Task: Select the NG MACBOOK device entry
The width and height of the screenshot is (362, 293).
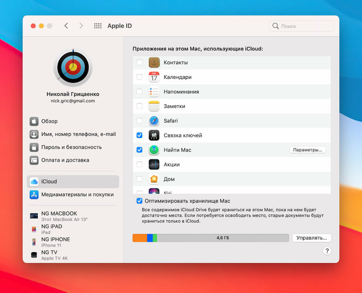Action: click(x=73, y=216)
